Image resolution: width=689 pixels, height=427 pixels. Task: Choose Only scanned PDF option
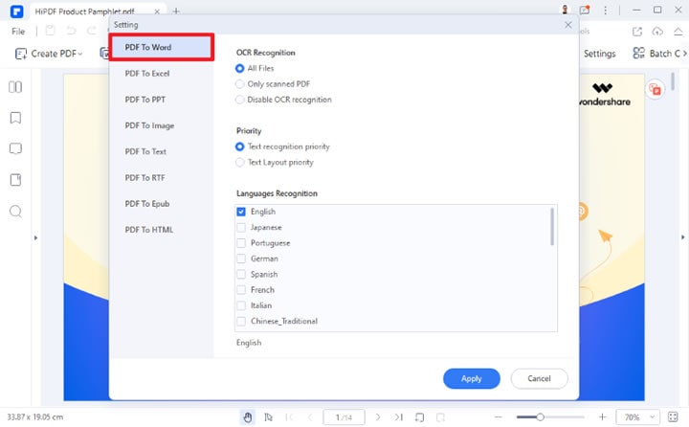239,84
